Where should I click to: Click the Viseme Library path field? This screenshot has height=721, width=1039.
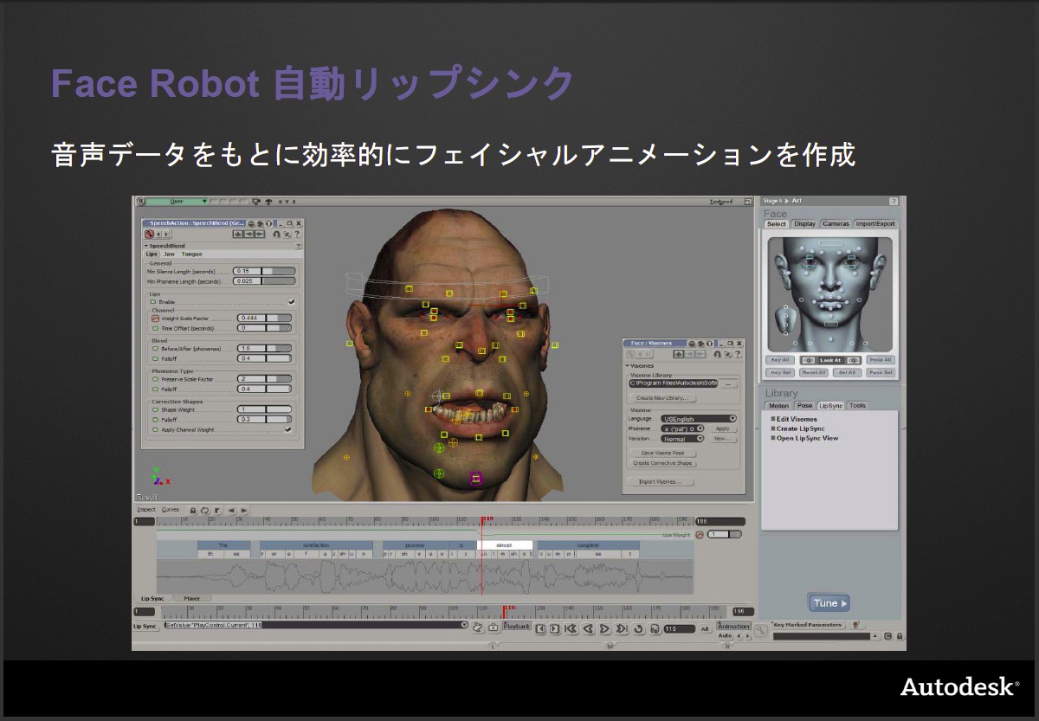click(674, 383)
